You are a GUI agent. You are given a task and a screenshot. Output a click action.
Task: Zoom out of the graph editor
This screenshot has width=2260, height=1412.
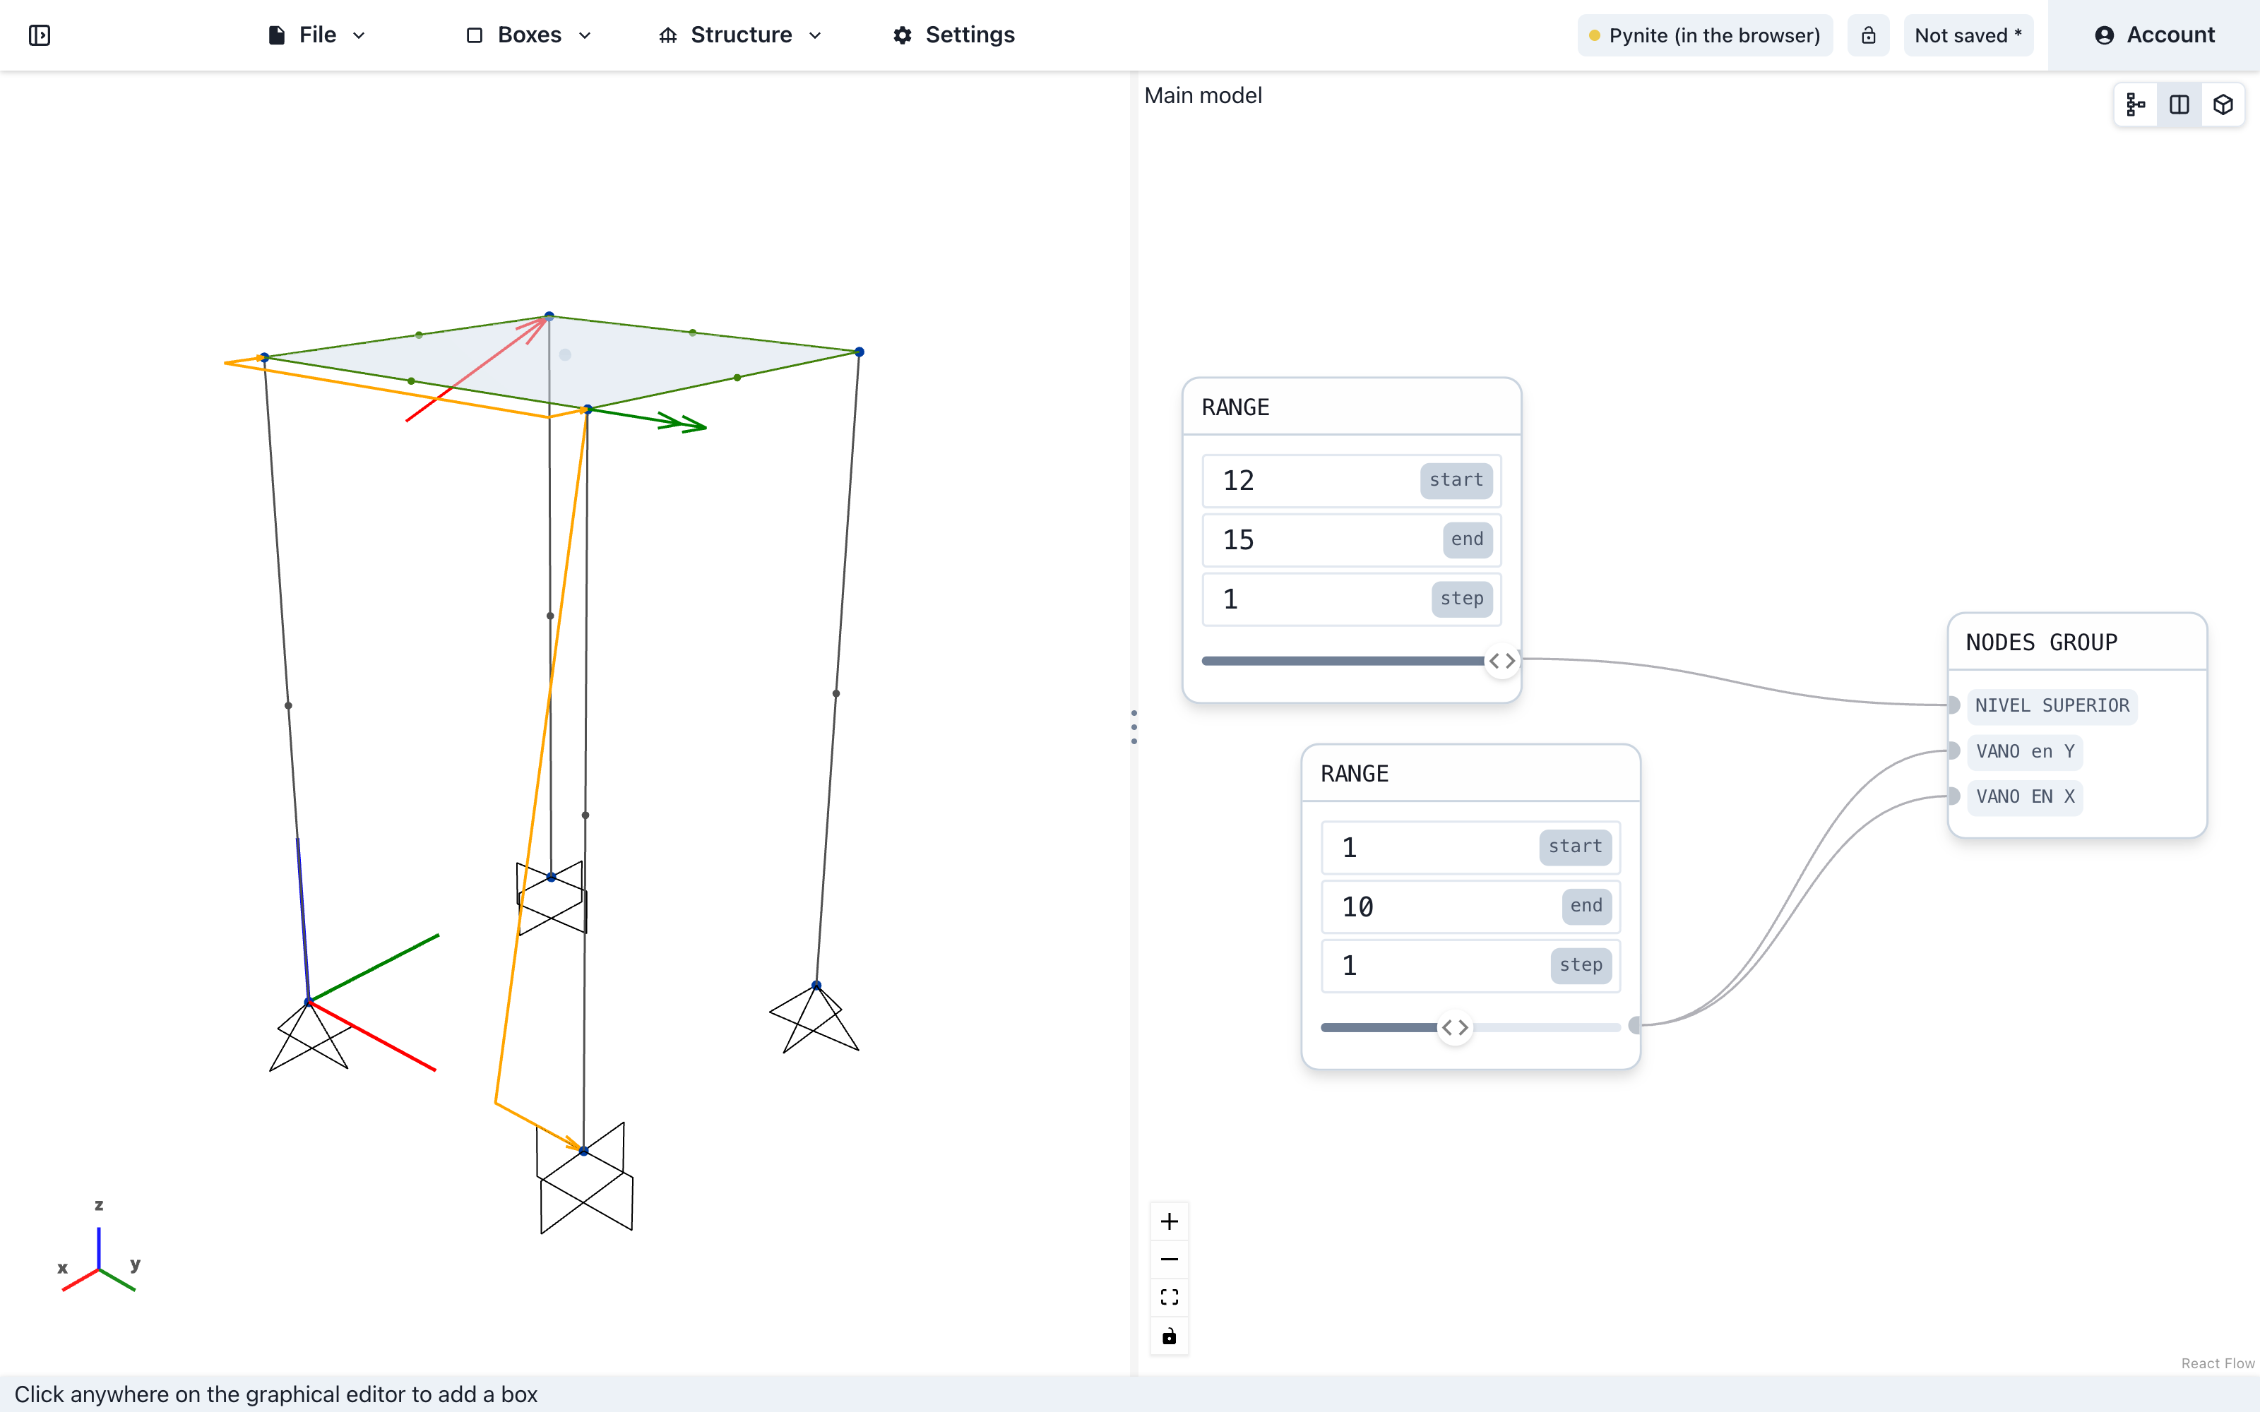[x=1170, y=1260]
